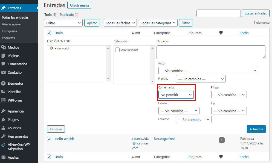The height and width of the screenshot is (163, 272).
Task: Open the Comentarios No permitir dropdown
Action: pyautogui.click(x=176, y=95)
